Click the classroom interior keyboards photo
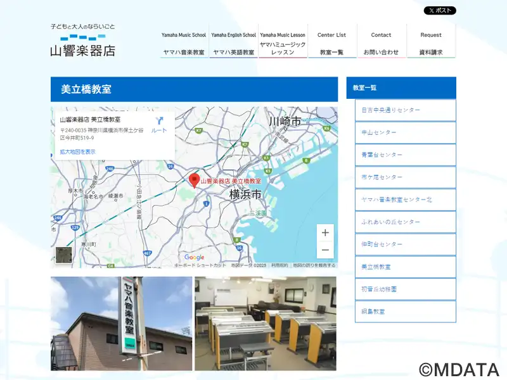The width and height of the screenshot is (507, 380). 266,324
